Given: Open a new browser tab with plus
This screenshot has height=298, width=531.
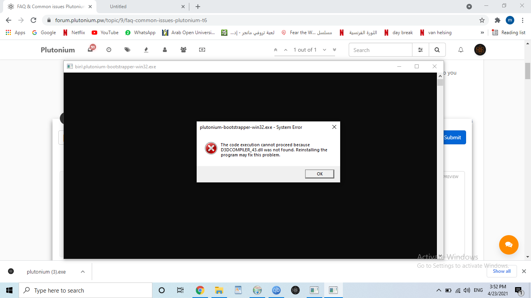Looking at the screenshot, I should click(198, 7).
